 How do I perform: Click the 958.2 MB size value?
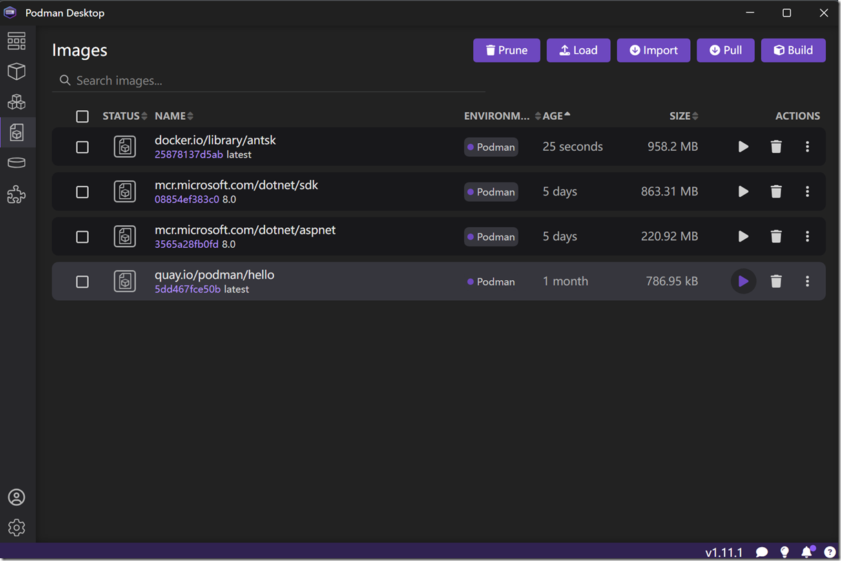[x=673, y=147]
